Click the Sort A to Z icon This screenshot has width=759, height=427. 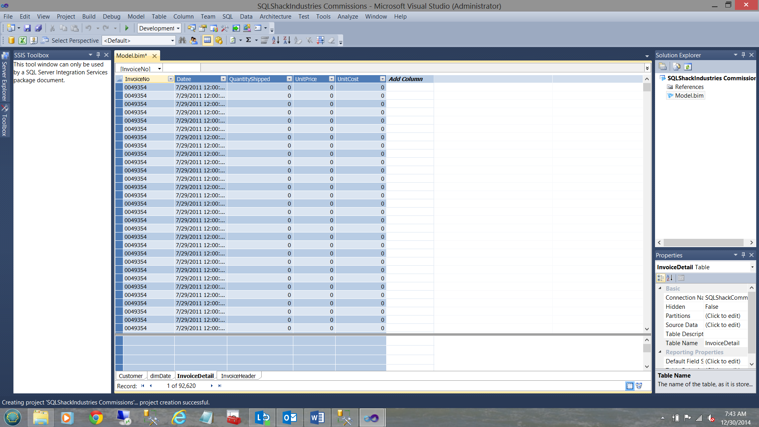pyautogui.click(x=276, y=40)
